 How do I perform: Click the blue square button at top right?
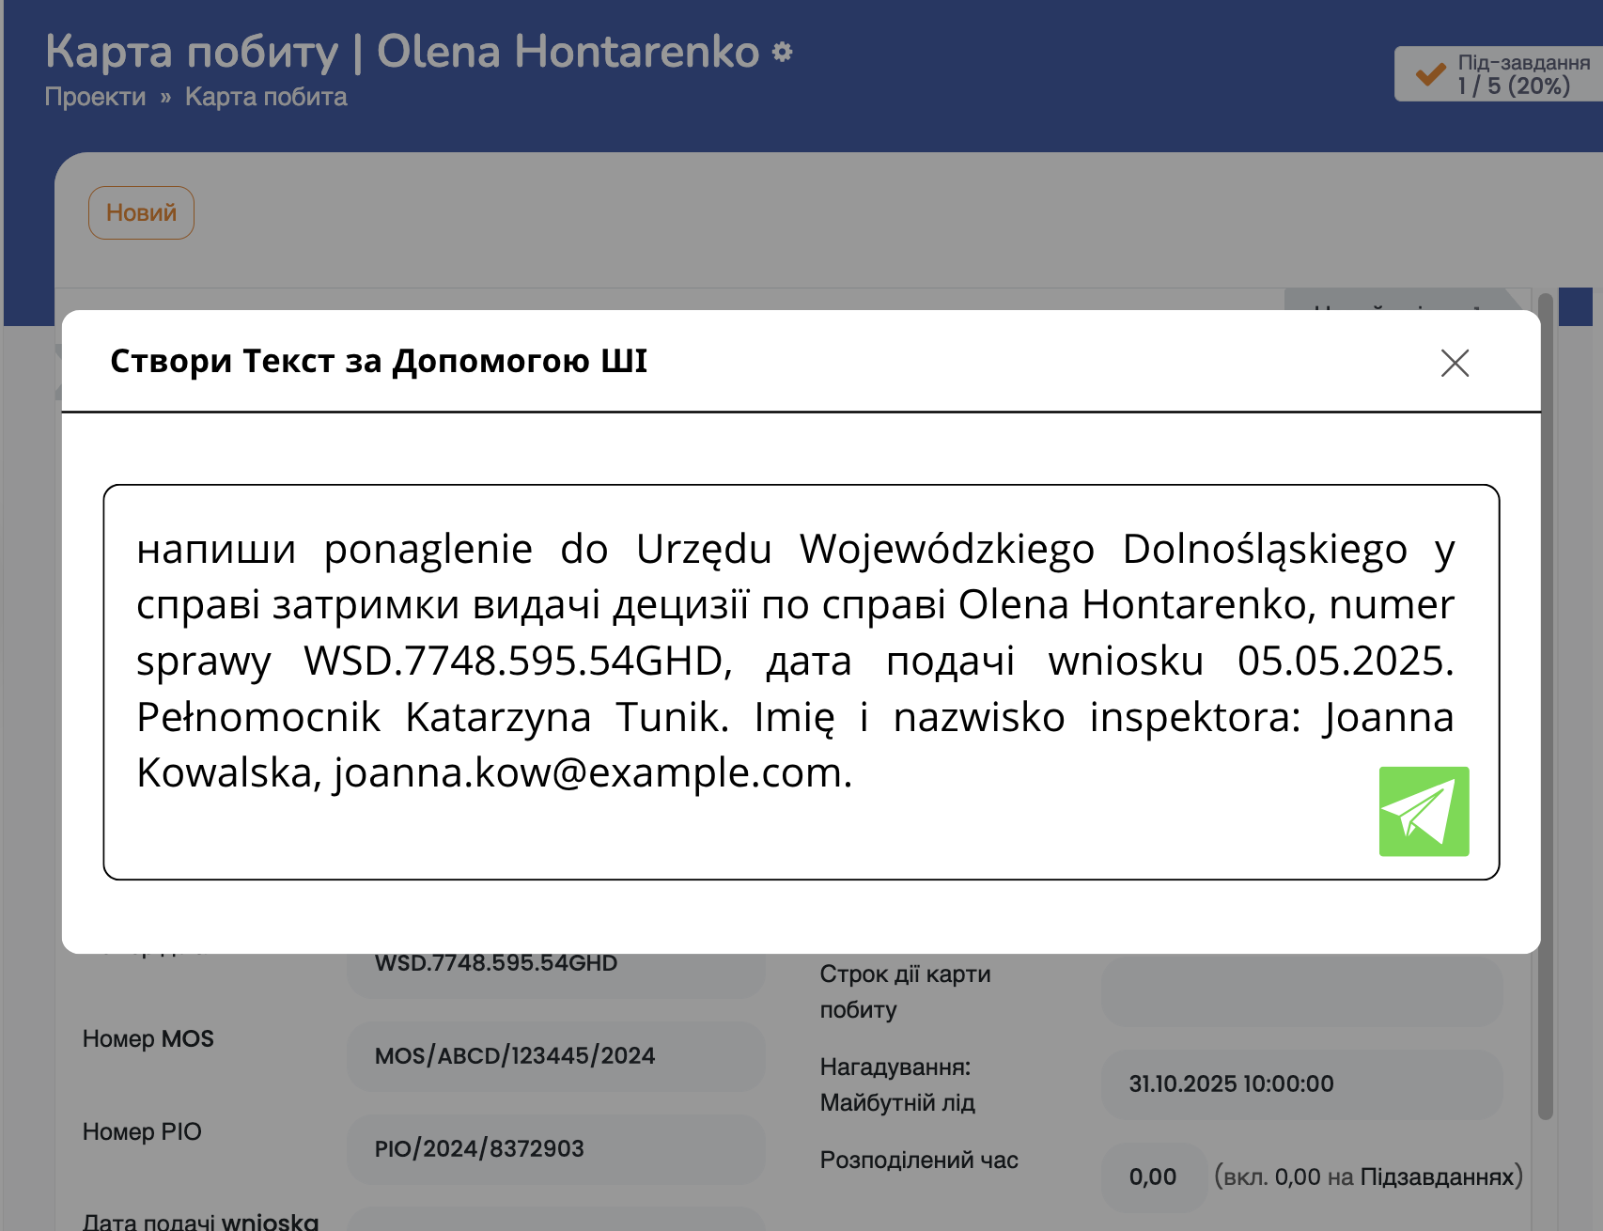(1575, 307)
